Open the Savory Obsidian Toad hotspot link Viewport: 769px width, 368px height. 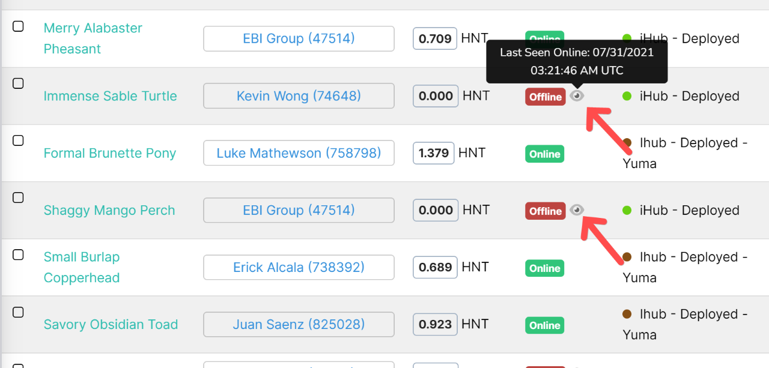tap(111, 324)
